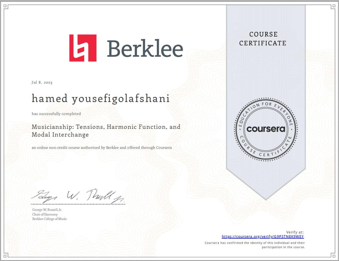Click the Chair of Harmony title
The width and height of the screenshot is (339, 261).
click(45, 214)
